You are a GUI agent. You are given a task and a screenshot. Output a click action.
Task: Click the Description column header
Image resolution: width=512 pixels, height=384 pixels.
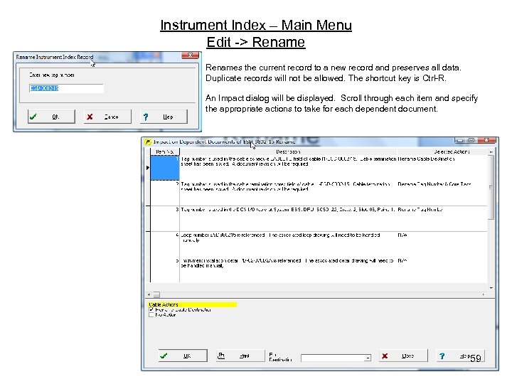pos(288,152)
